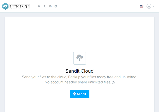The image size is (159, 112).
Task: Click the cloud glyph inside the Sendit button
Action: coord(75,94)
